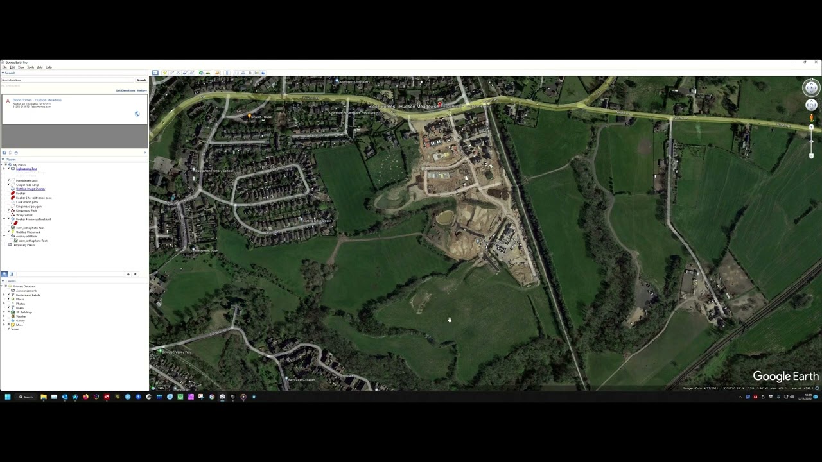This screenshot has width=822, height=462.
Task: Open Save Image from the toolbar
Action: click(249, 73)
